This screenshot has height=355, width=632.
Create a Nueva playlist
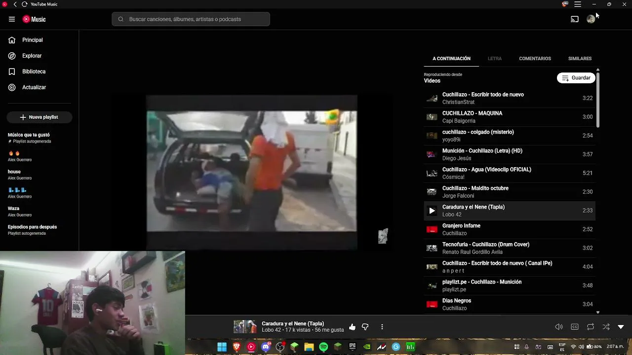[x=39, y=117]
